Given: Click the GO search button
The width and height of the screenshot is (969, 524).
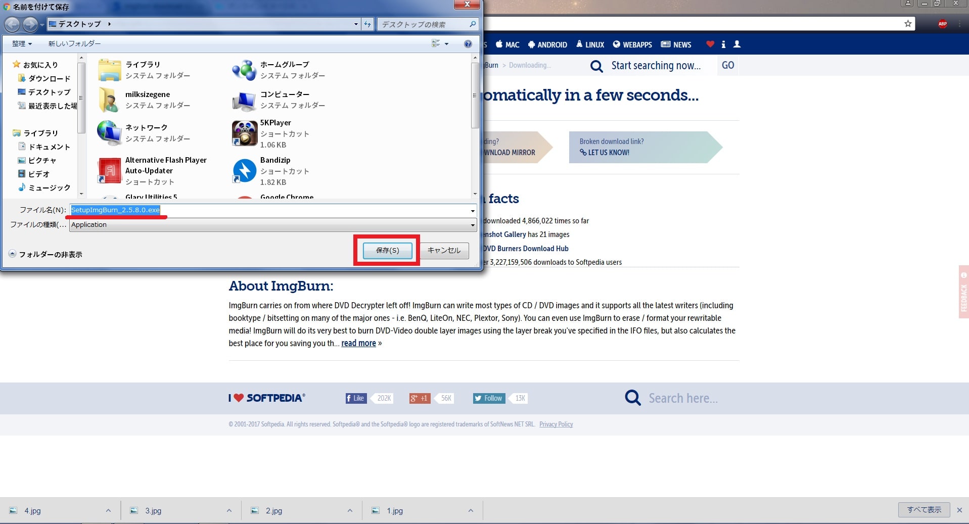Looking at the screenshot, I should click(728, 65).
